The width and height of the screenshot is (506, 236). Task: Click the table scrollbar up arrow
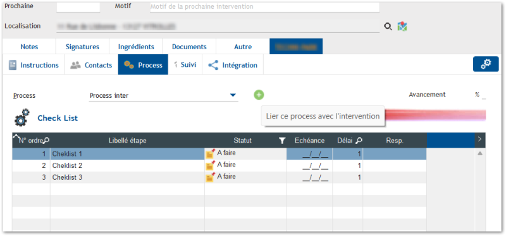click(480, 153)
